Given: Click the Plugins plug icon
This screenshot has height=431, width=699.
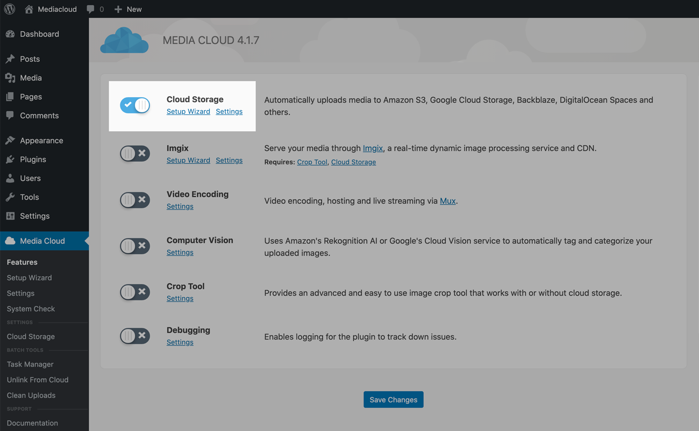Looking at the screenshot, I should coord(10,159).
